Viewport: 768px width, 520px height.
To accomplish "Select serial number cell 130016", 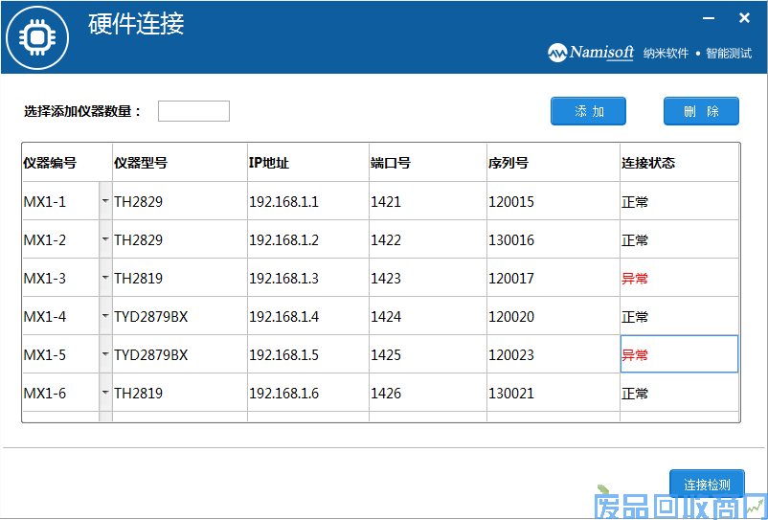I will 511,240.
